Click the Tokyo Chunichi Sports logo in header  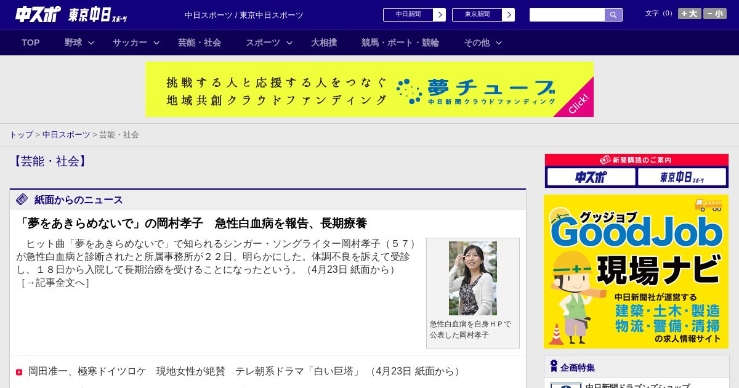(x=98, y=15)
